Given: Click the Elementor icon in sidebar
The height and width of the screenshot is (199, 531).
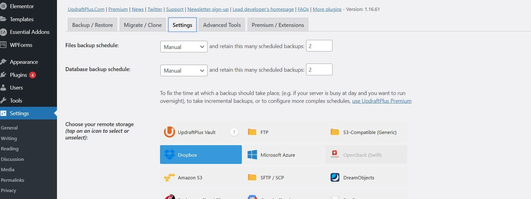Looking at the screenshot, I should [x=3, y=6].
